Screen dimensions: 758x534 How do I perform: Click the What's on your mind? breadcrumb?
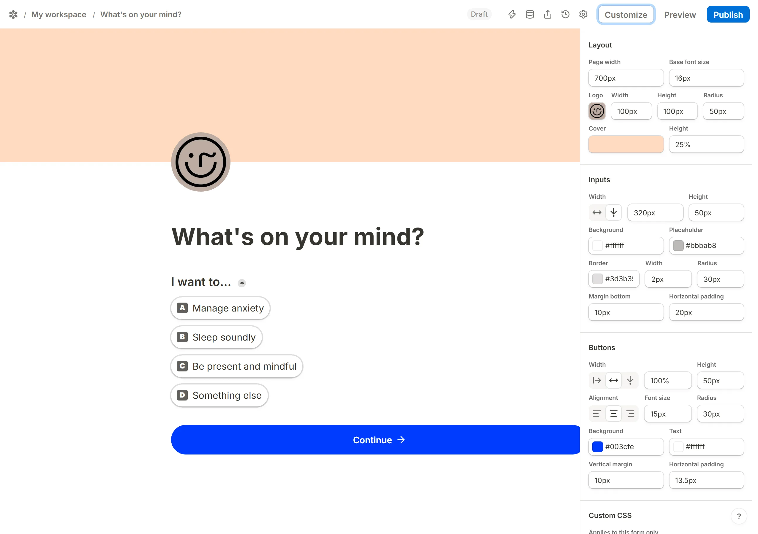click(x=140, y=15)
